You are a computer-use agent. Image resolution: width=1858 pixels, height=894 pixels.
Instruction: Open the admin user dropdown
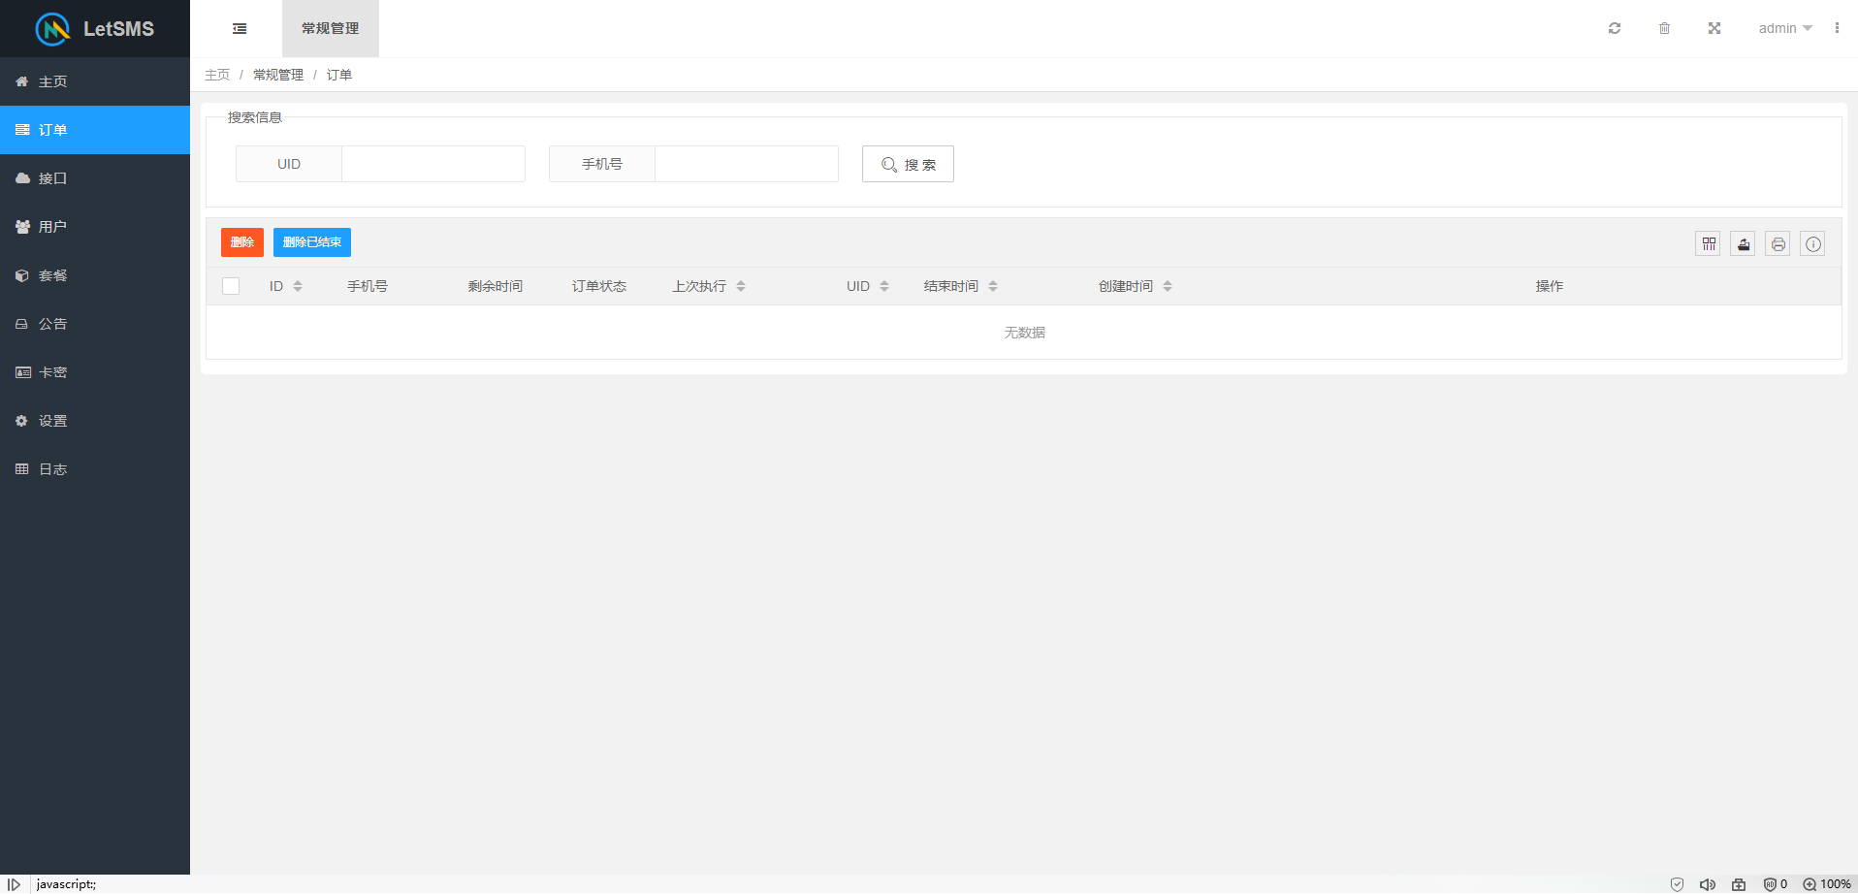[x=1785, y=28]
